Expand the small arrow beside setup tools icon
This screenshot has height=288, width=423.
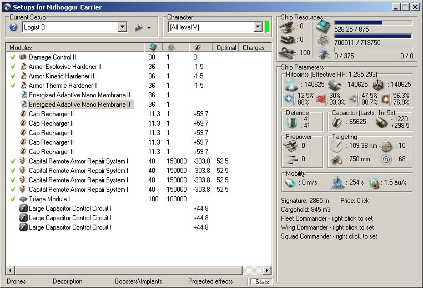click(x=149, y=28)
